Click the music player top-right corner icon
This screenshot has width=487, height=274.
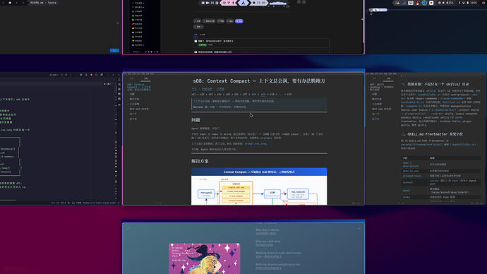(x=359, y=229)
